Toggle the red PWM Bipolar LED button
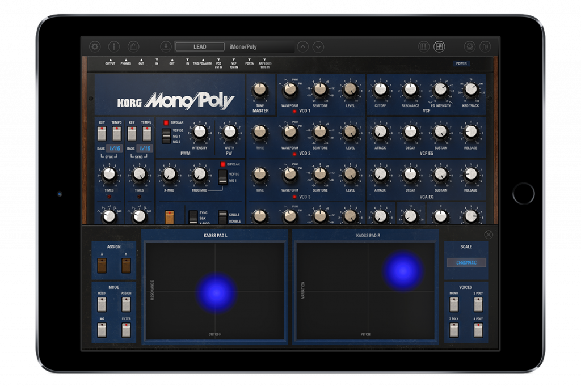 (166, 122)
